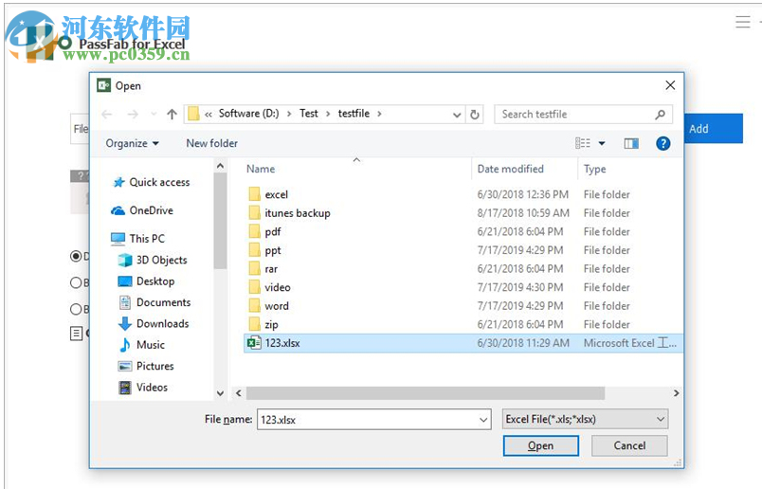Click the This PC computer icon
Image resolution: width=762 pixels, height=489 pixels.
118,239
